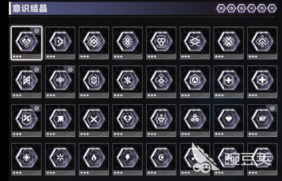The width and height of the screenshot is (282, 181).
Task: Select the arrow burst crystal card
Action: [60, 121]
